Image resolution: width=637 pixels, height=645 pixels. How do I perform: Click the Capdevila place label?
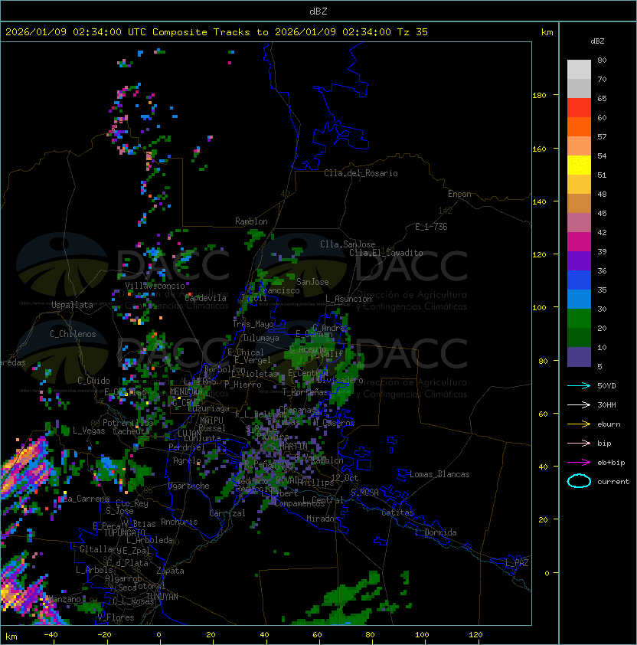coord(206,298)
